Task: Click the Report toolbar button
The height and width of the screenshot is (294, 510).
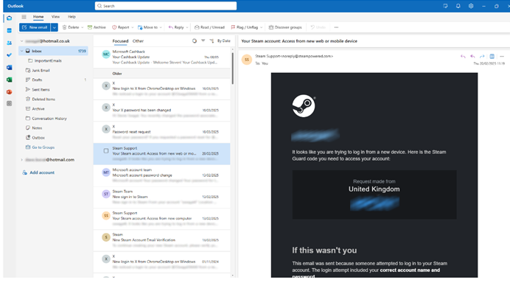Action: [x=121, y=27]
